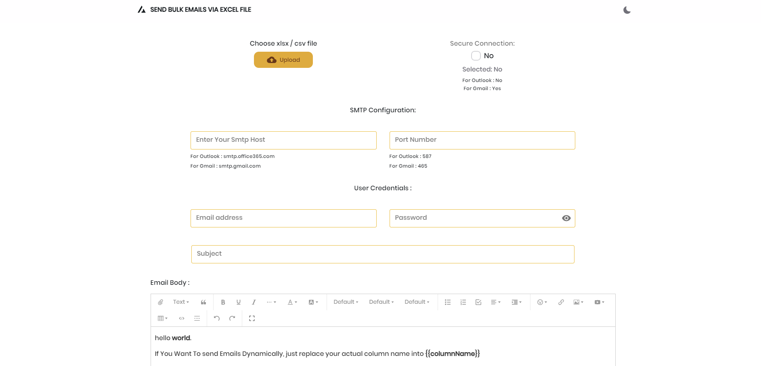The image size is (761, 366).
Task: Focus the Enter Your Smtp Host field
Action: point(283,140)
